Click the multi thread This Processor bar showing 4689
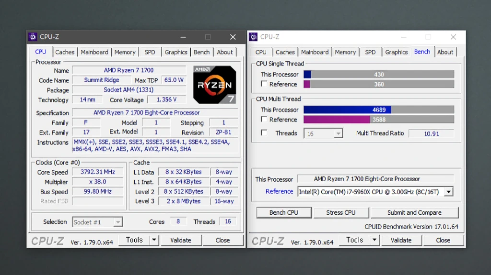The image size is (491, 275). [x=379, y=110]
